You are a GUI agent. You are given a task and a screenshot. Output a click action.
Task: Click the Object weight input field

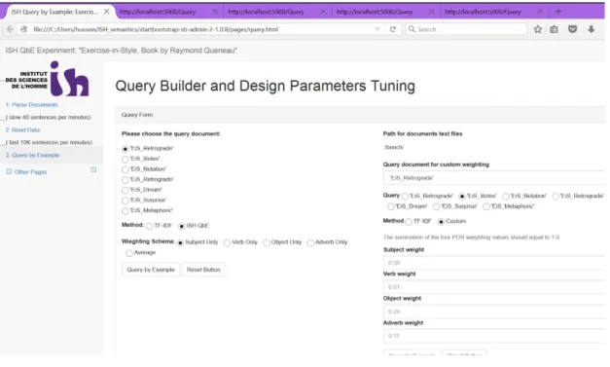pyautogui.click(x=494, y=312)
